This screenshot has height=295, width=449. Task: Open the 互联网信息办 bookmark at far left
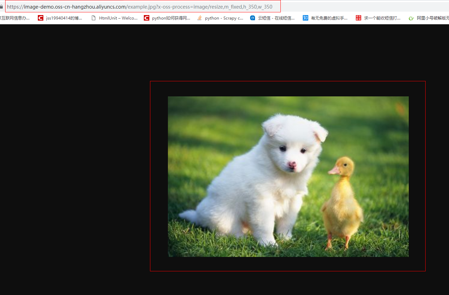[14, 18]
